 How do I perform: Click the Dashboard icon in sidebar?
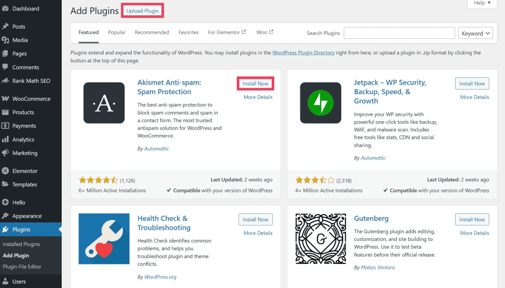pos(5,9)
